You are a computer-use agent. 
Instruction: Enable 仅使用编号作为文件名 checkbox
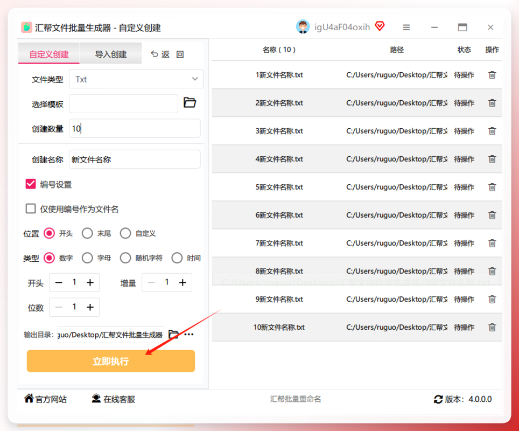click(x=31, y=208)
